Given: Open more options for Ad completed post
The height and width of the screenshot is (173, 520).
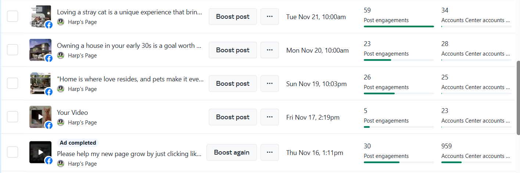Looking at the screenshot, I should 270,152.
